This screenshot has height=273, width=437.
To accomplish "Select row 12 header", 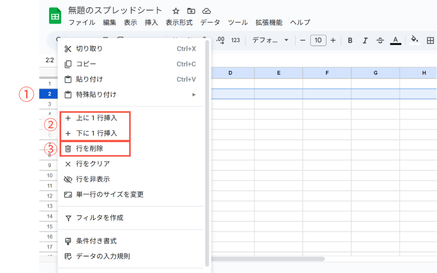I will tap(50, 196).
